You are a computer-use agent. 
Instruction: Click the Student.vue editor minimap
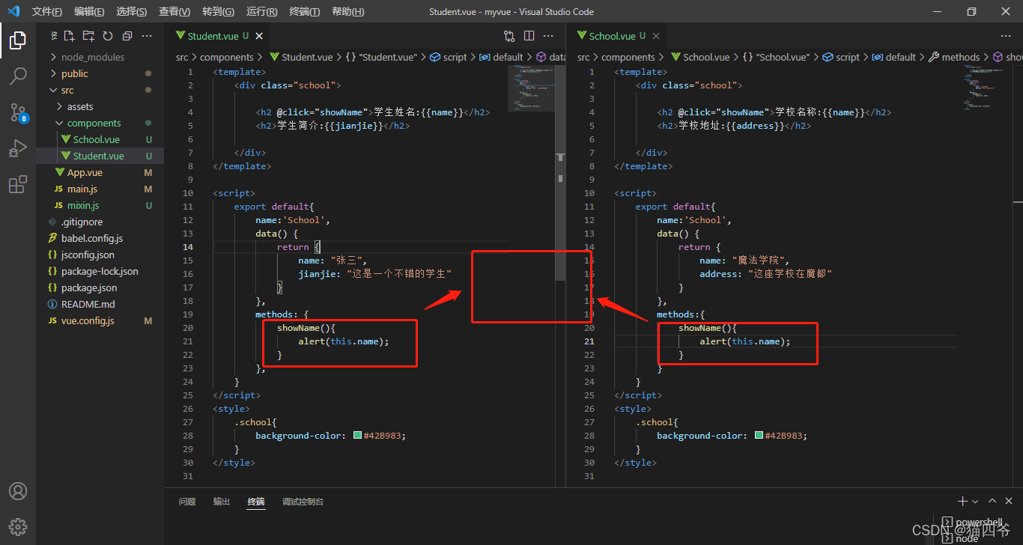click(x=531, y=88)
